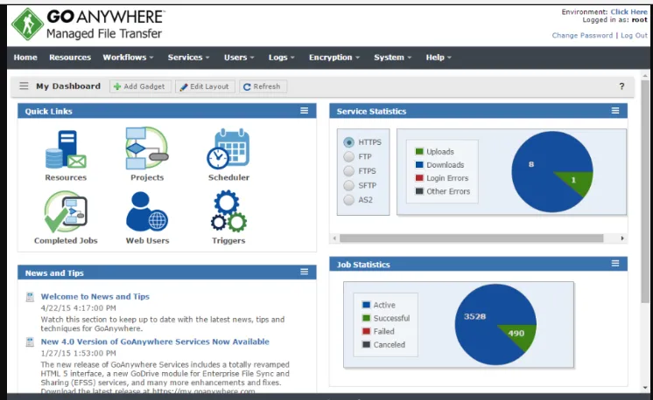Screen dimensions: 653x400
Task: Click the 1/27/15 1:53:00 PM timestamp
Action: tap(78, 354)
